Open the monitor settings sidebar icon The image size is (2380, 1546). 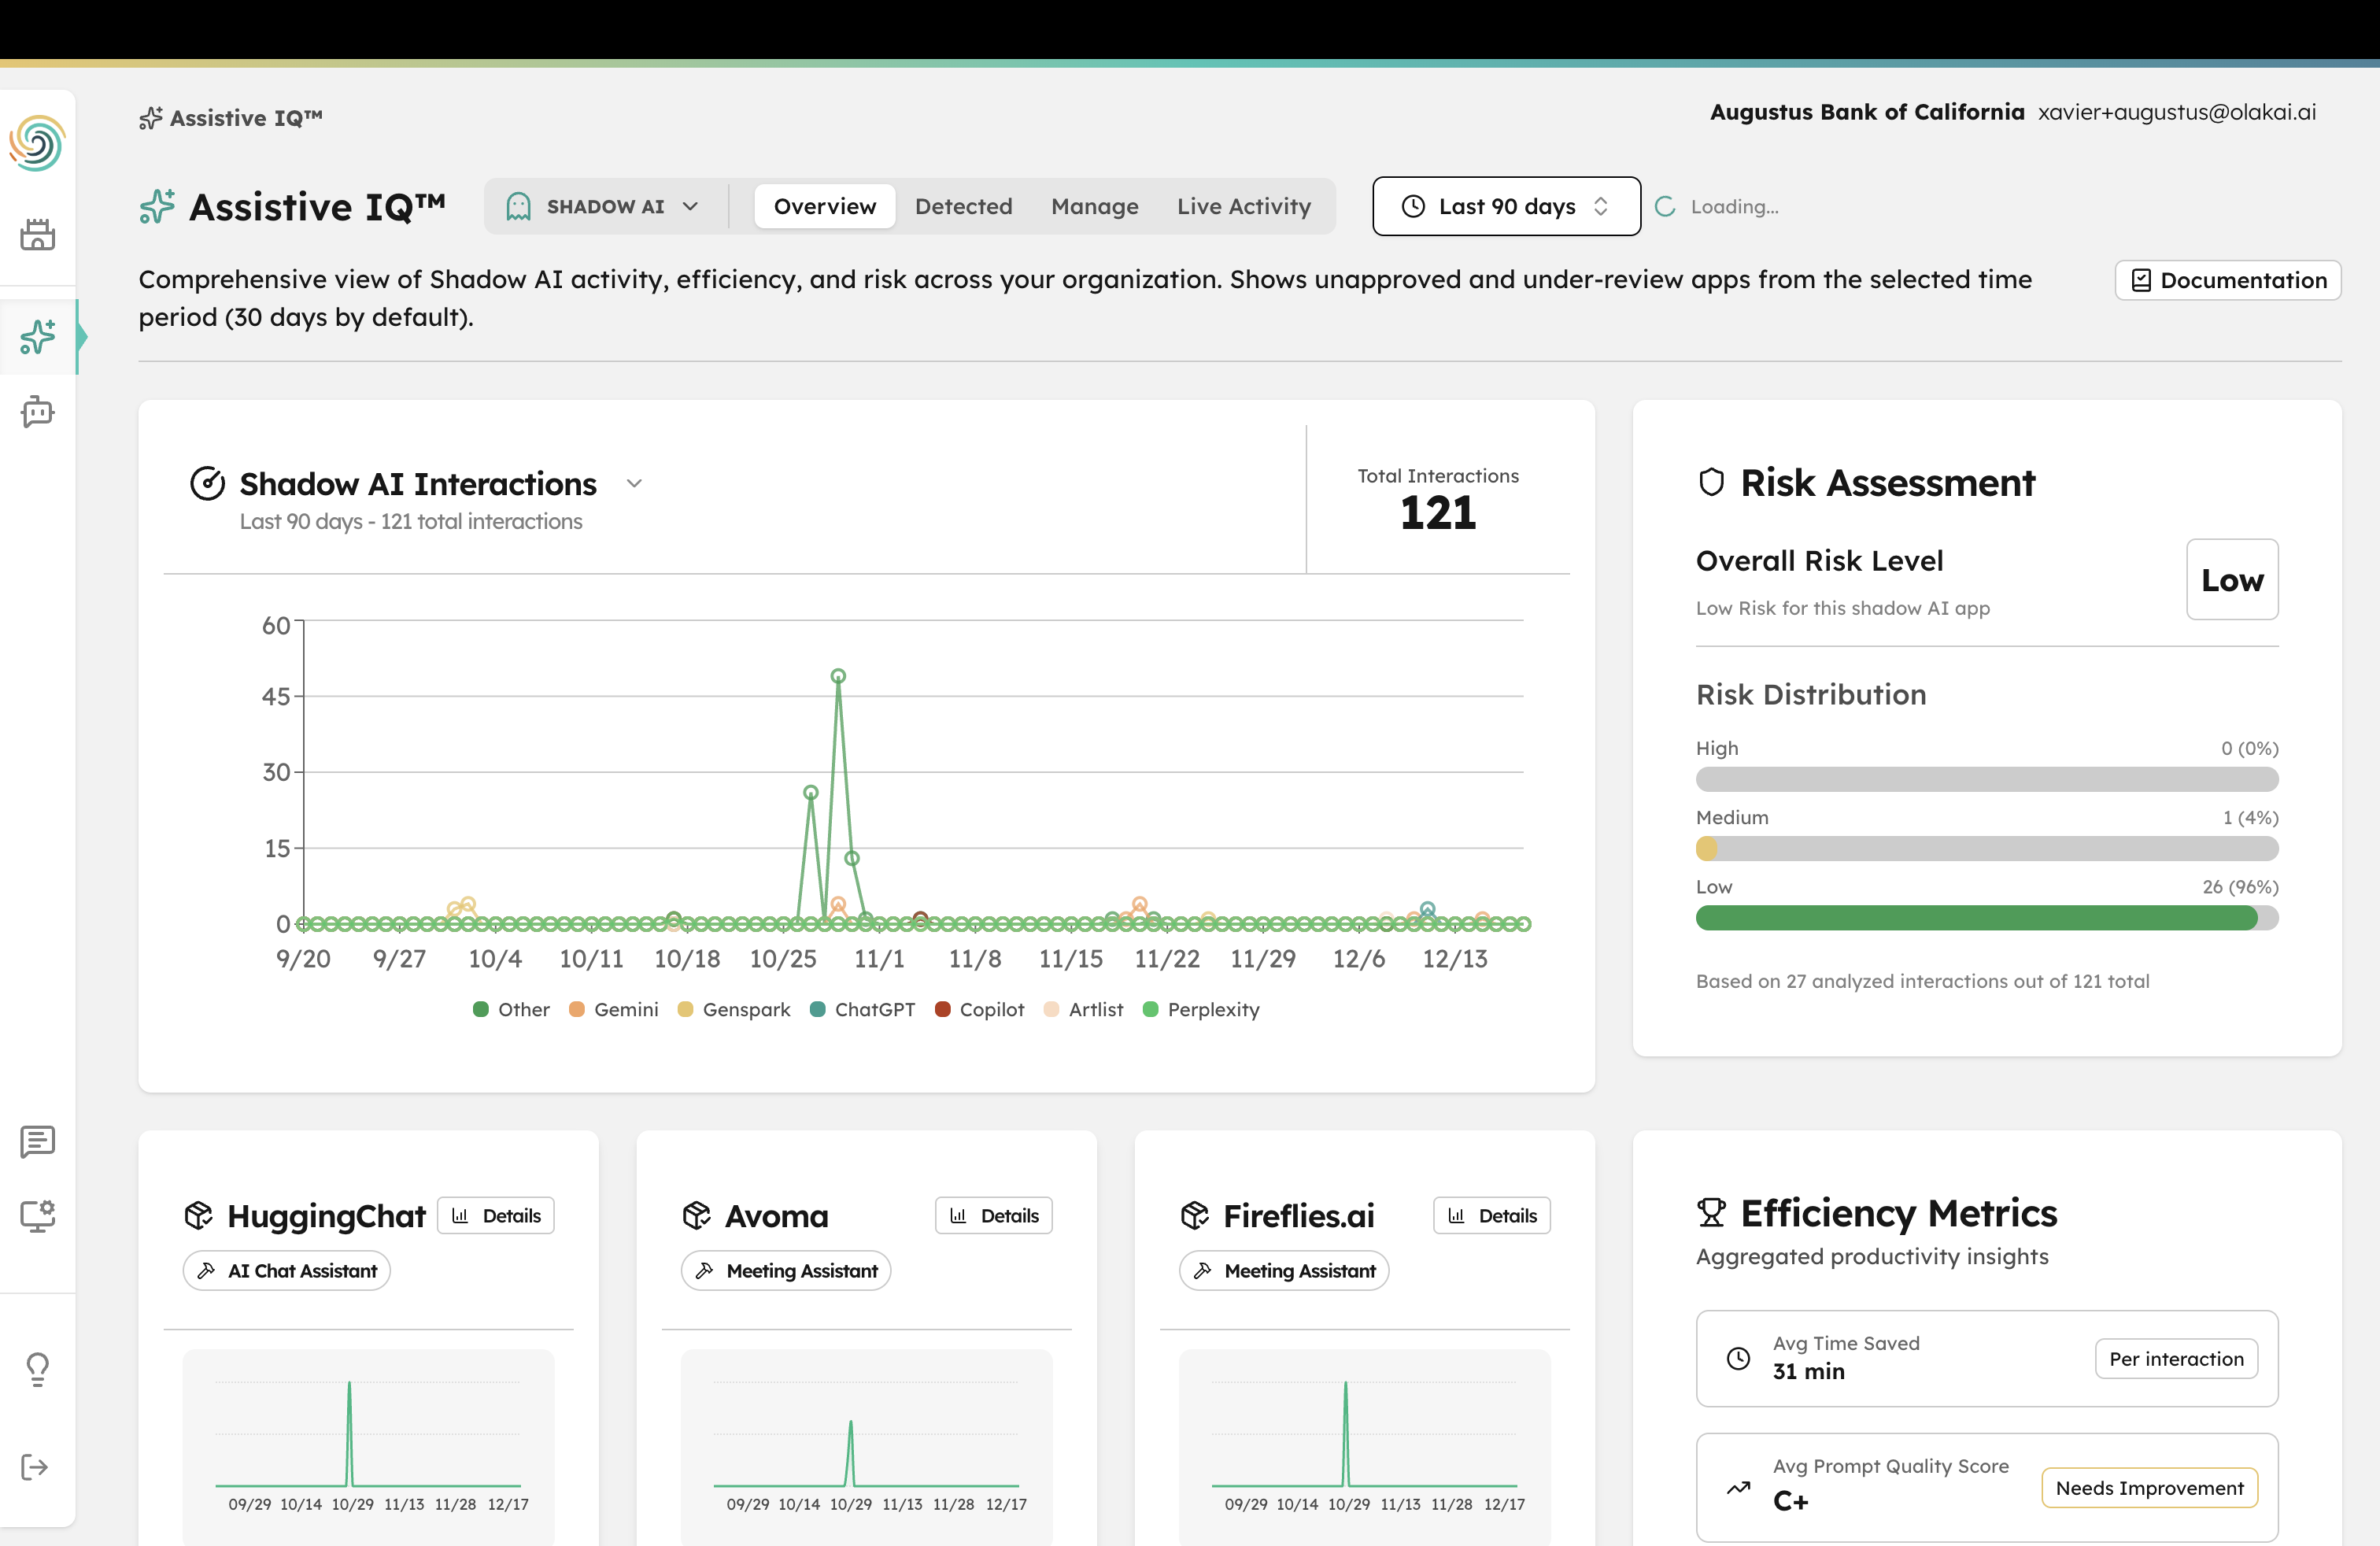tap(37, 1215)
